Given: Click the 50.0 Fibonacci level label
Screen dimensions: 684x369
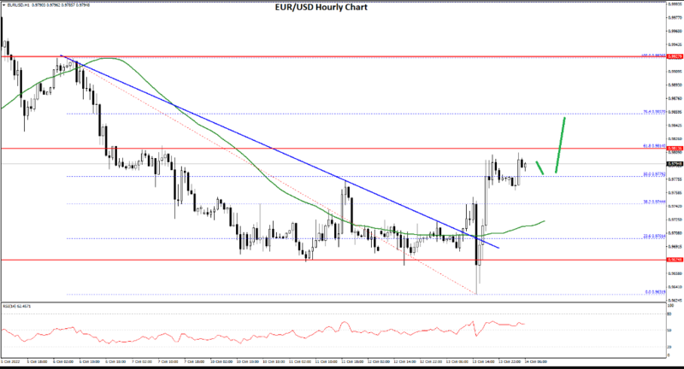Looking at the screenshot, I should (654, 174).
